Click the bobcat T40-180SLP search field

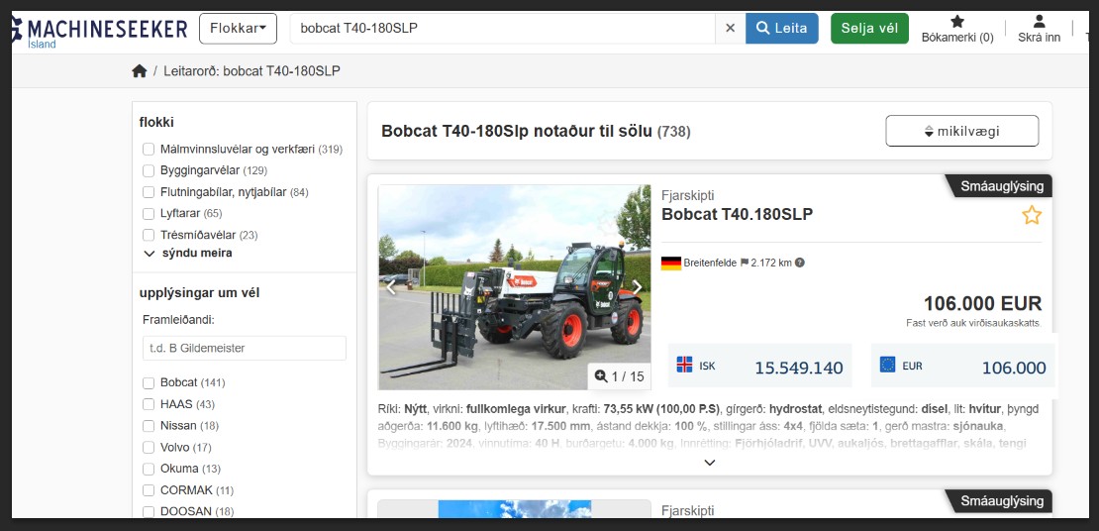pos(503,29)
